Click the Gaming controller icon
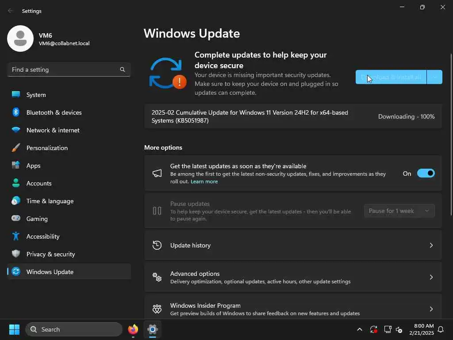This screenshot has width=453, height=340. point(16,218)
